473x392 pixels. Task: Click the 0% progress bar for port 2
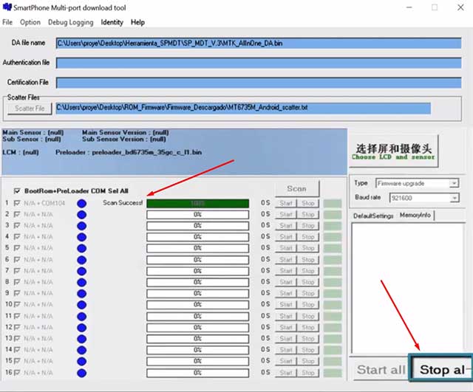coord(198,215)
